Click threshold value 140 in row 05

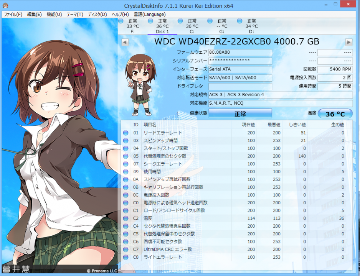click(302, 156)
